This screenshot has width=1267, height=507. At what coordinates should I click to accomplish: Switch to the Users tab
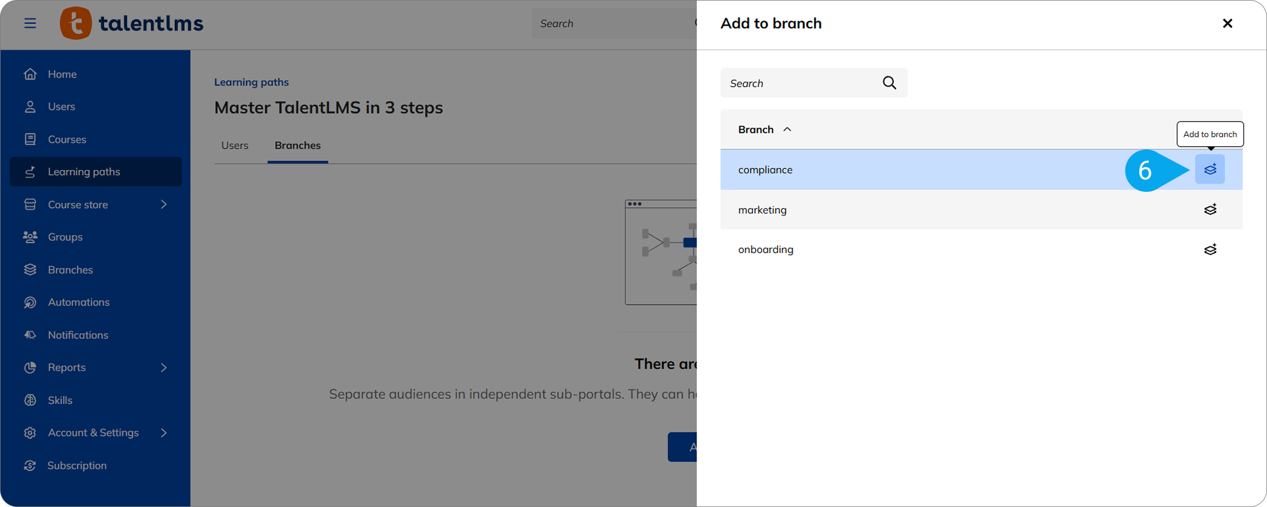pos(234,145)
